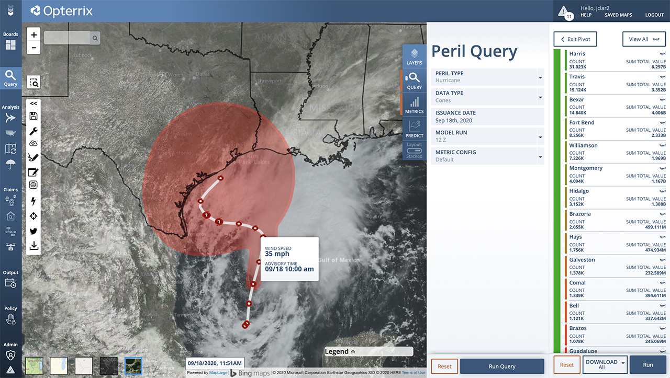The height and width of the screenshot is (378, 670).
Task: Open the wrench settings tool
Action: point(33,131)
